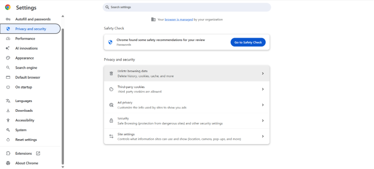Open Security settings using the right chevron
The width and height of the screenshot is (374, 169).
[263, 120]
